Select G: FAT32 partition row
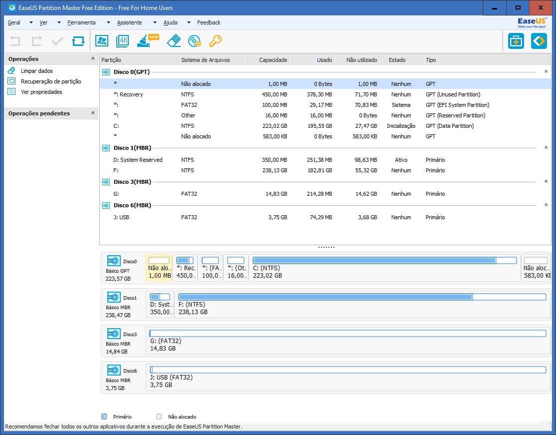The width and height of the screenshot is (556, 435). pos(325,194)
